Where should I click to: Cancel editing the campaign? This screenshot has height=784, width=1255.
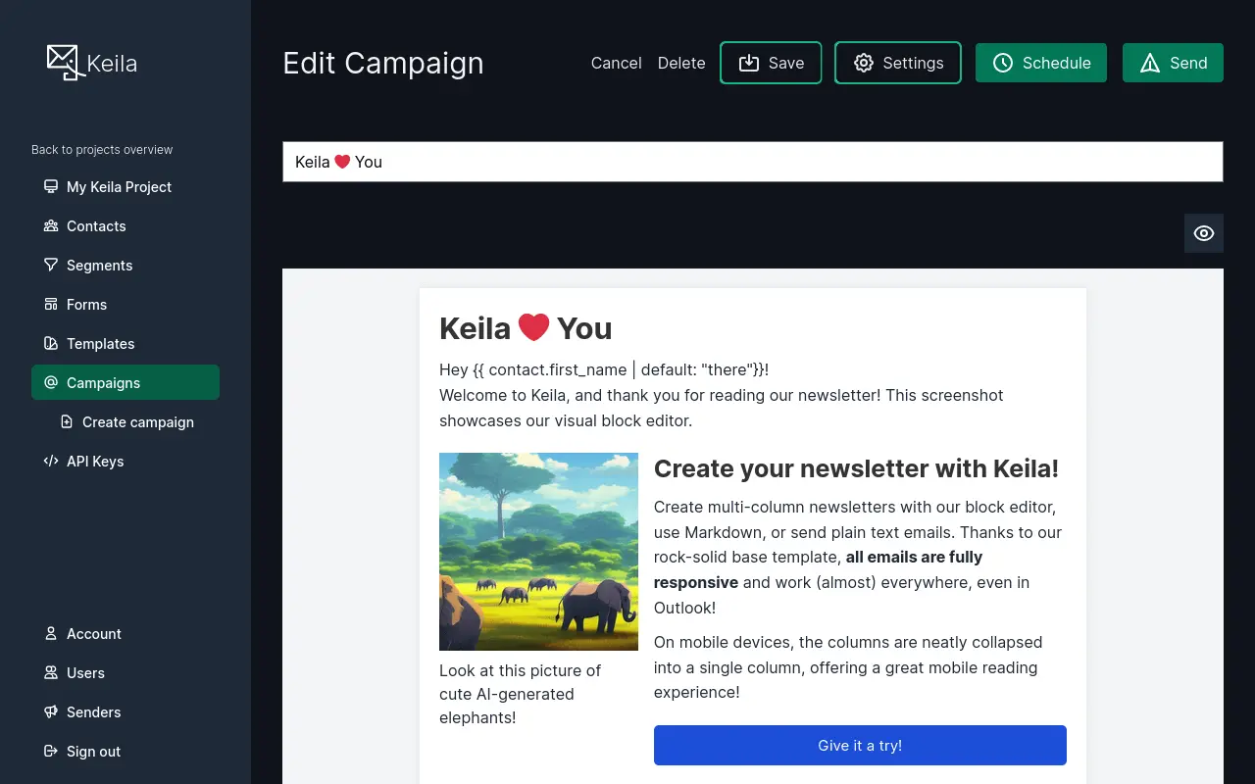pyautogui.click(x=616, y=63)
